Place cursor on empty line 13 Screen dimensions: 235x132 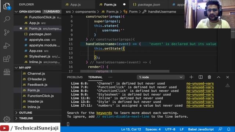(x=148, y=53)
